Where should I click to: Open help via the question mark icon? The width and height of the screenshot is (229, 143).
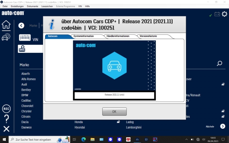click(x=6, y=119)
